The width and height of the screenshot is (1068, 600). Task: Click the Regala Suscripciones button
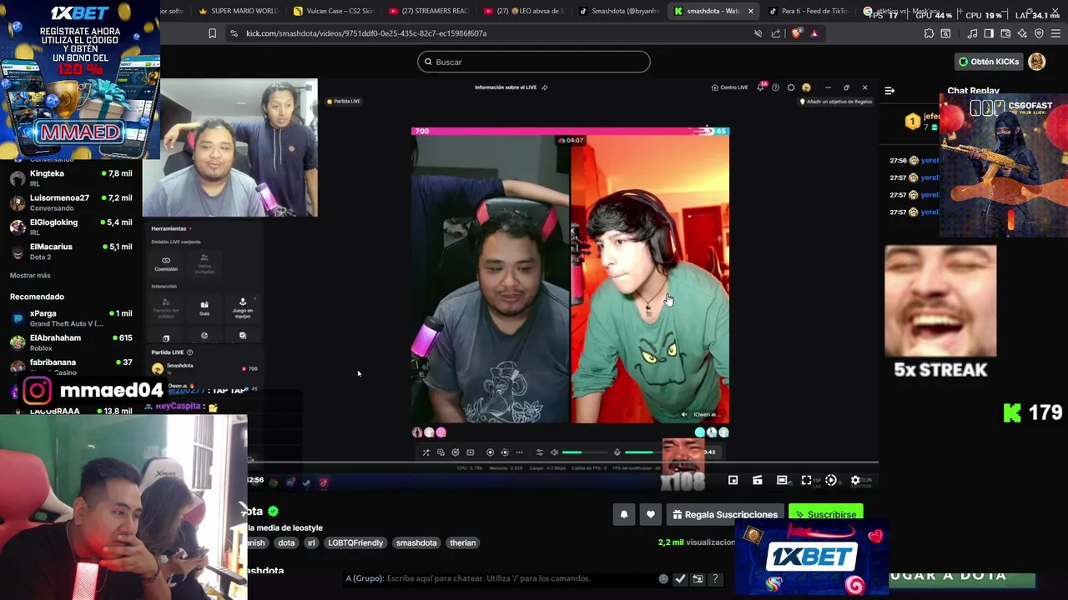coord(724,514)
